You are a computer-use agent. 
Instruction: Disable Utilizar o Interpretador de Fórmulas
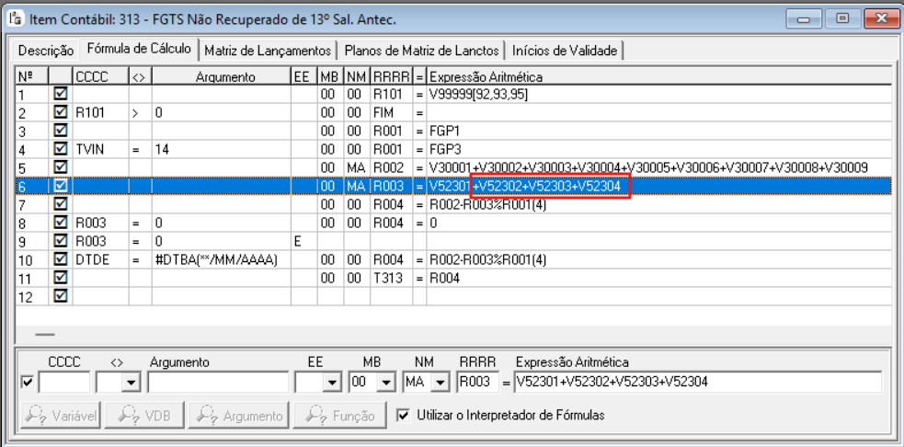(404, 415)
